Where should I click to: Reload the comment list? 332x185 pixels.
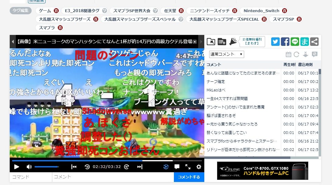pyautogui.click(x=296, y=54)
